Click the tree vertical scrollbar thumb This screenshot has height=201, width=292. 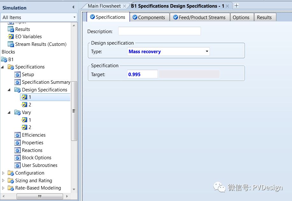point(74,111)
